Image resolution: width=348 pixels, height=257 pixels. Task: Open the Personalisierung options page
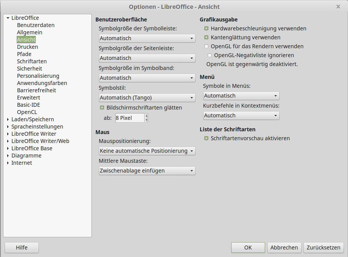tap(38, 76)
